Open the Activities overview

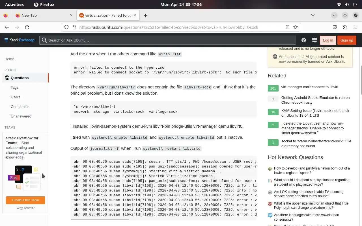[x=14, y=5]
